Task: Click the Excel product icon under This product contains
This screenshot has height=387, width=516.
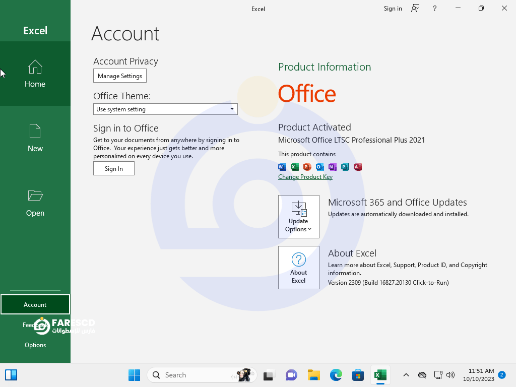Action: tap(294, 167)
